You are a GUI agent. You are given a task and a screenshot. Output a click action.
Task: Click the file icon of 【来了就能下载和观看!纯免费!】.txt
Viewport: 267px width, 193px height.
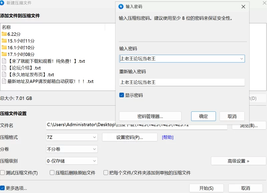[x=4, y=61]
